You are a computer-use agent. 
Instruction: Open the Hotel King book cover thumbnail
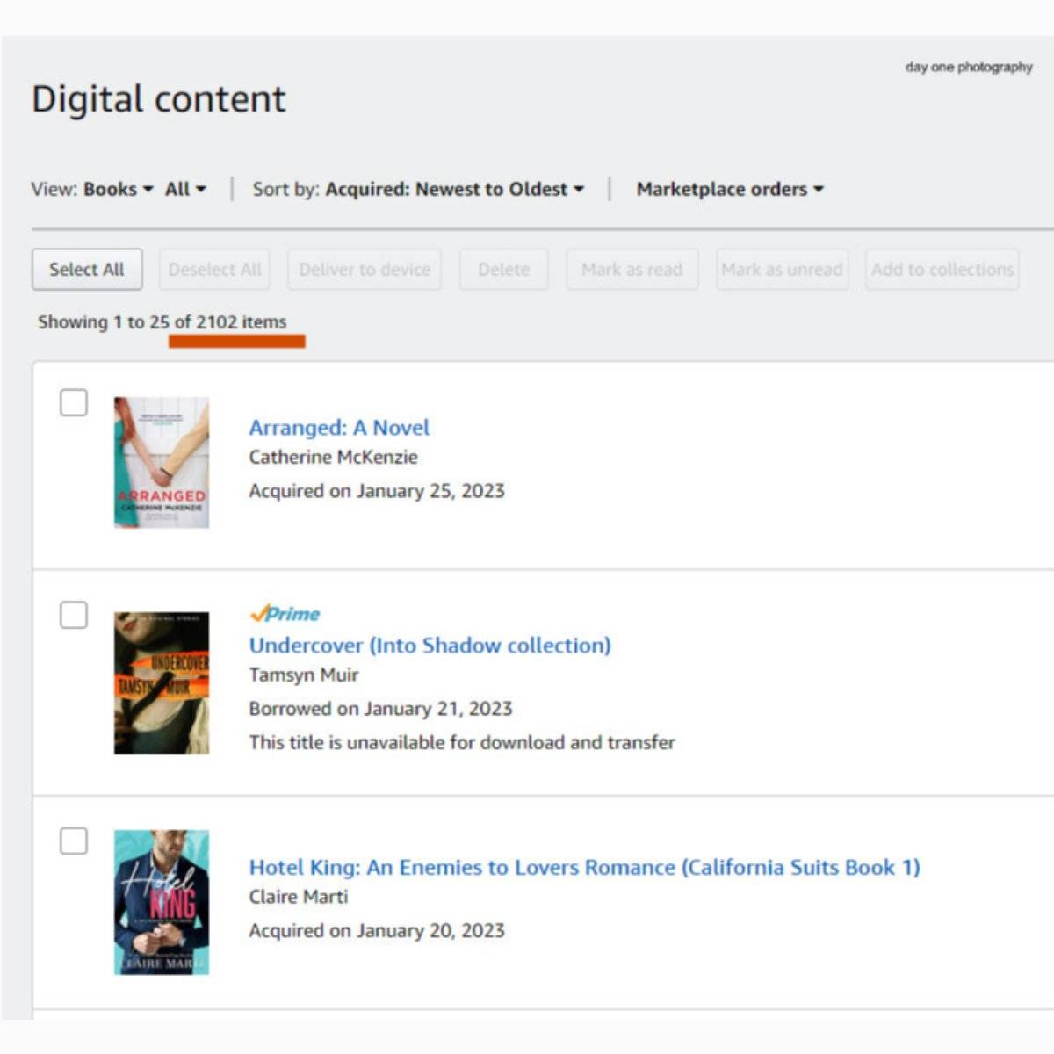(162, 902)
